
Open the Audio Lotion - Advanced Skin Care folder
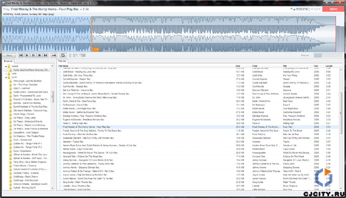31,92
